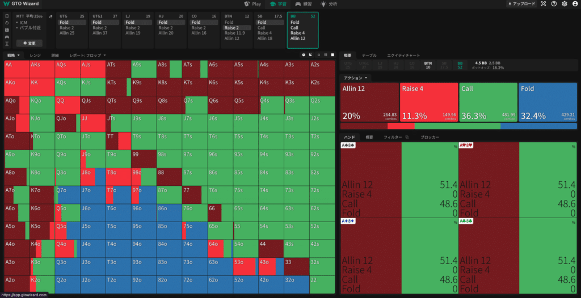Switch to the レンジ tab
This screenshot has height=298, width=581.
[x=35, y=55]
